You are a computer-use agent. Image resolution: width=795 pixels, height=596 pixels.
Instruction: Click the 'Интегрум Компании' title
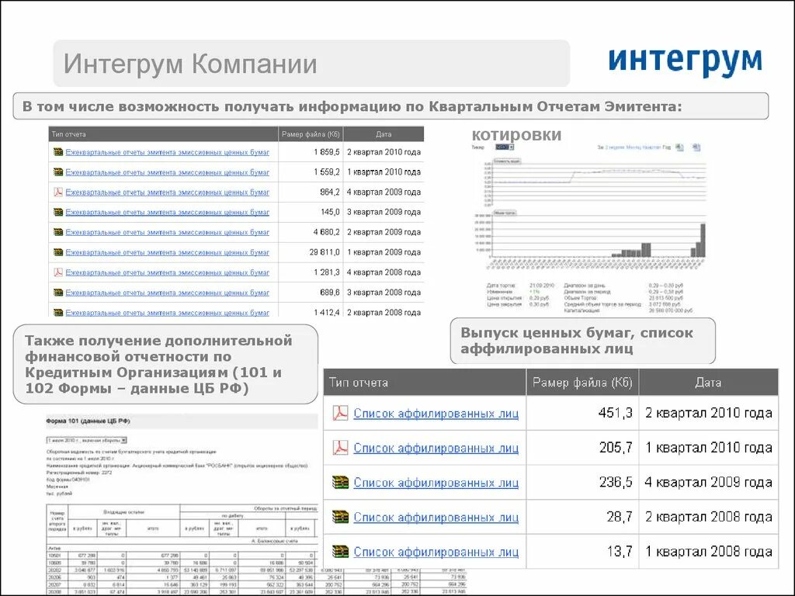(190, 64)
